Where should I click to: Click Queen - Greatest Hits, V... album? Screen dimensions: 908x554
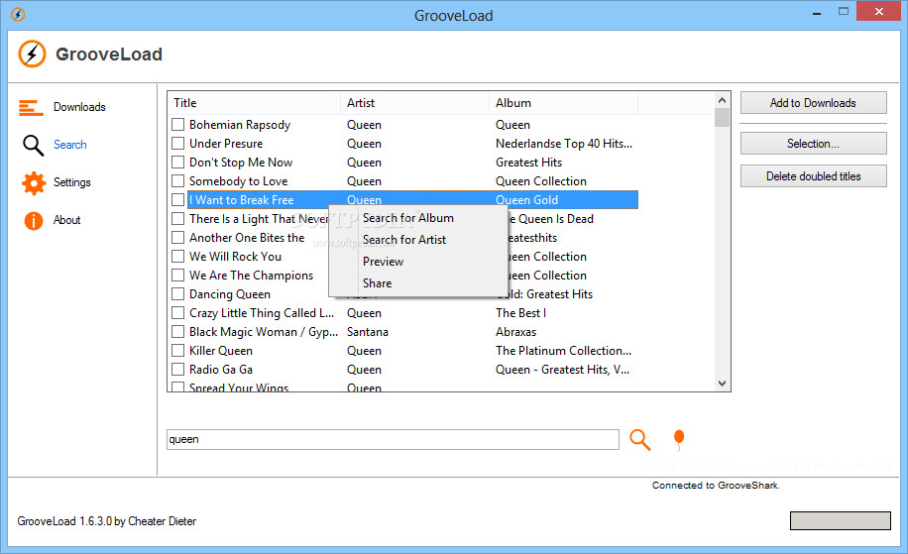(562, 369)
